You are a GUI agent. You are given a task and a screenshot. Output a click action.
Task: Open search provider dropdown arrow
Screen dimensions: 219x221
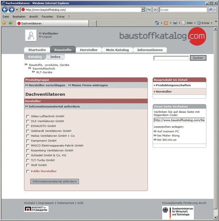[215, 10]
